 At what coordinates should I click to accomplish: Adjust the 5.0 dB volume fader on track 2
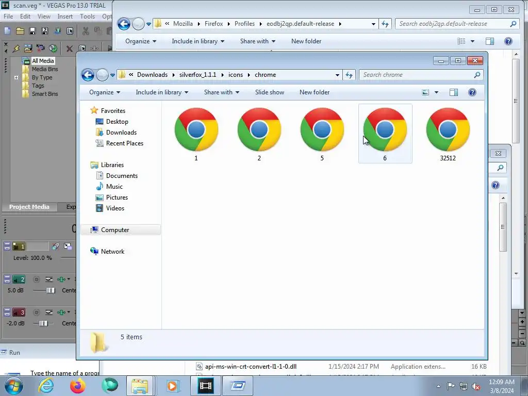point(50,290)
